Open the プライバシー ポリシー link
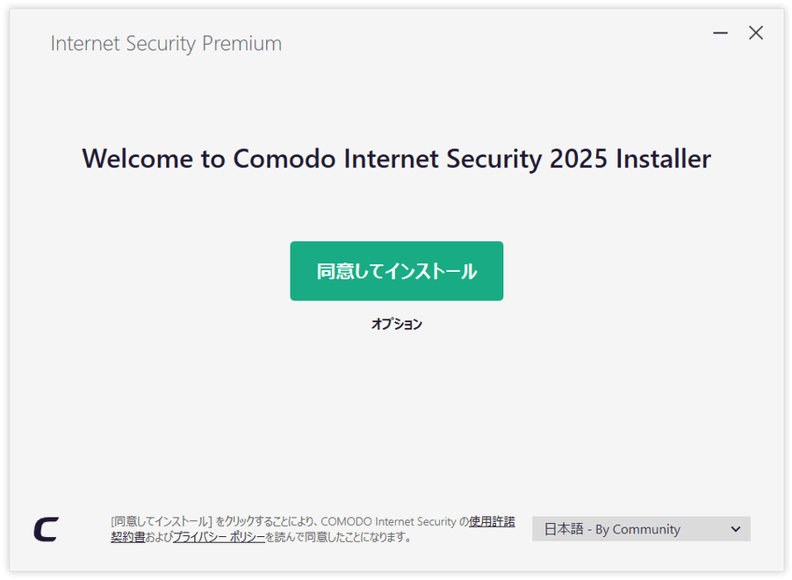 [219, 537]
